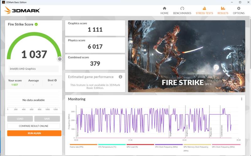Open the Stress Tests chart icon
251x156 pixels.
pyautogui.click(x=204, y=8)
